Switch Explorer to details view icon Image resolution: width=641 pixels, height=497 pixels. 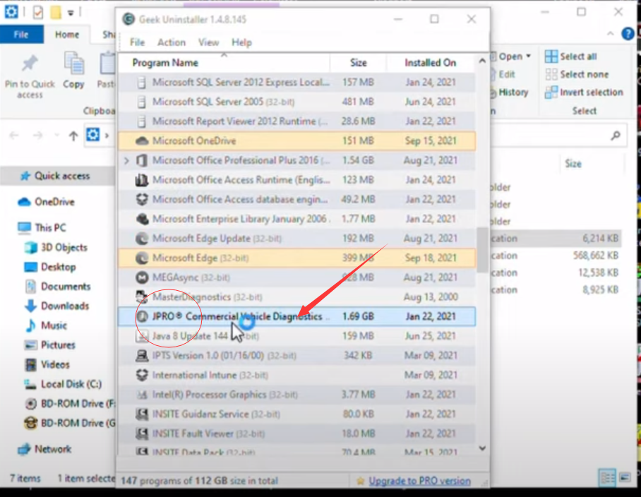point(607,477)
